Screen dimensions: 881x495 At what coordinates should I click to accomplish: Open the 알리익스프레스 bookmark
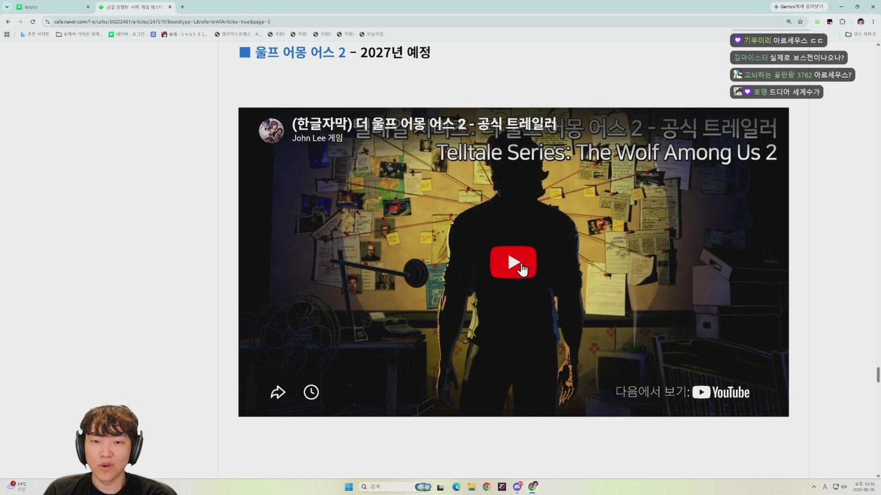tap(238, 34)
